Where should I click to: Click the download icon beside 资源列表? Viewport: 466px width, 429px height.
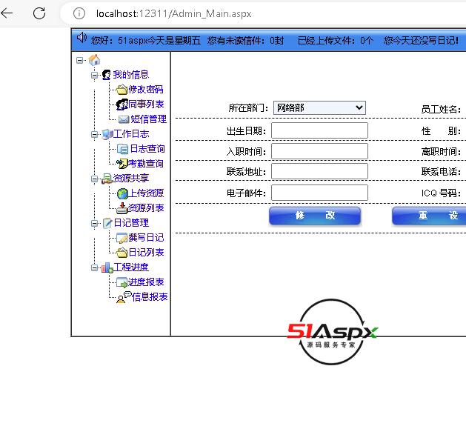(x=122, y=208)
